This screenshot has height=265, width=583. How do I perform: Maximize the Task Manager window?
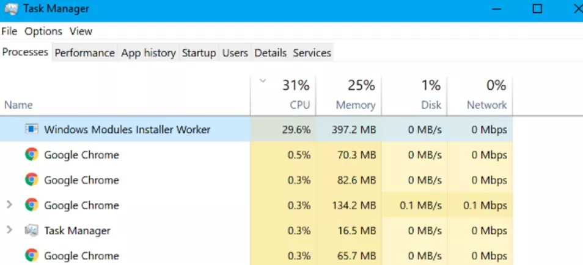[537, 9]
